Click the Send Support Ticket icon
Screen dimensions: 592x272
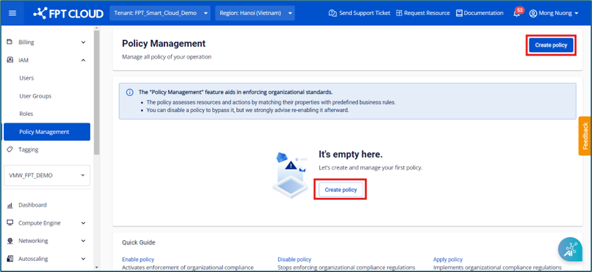(332, 13)
